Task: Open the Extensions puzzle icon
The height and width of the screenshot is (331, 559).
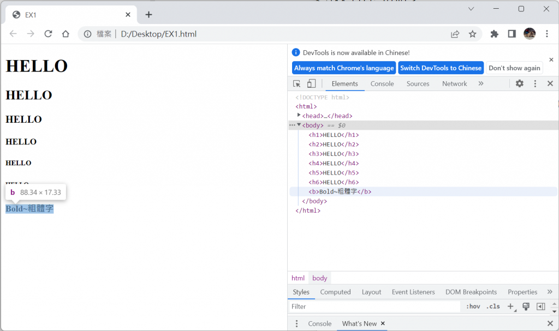Action: (x=494, y=34)
